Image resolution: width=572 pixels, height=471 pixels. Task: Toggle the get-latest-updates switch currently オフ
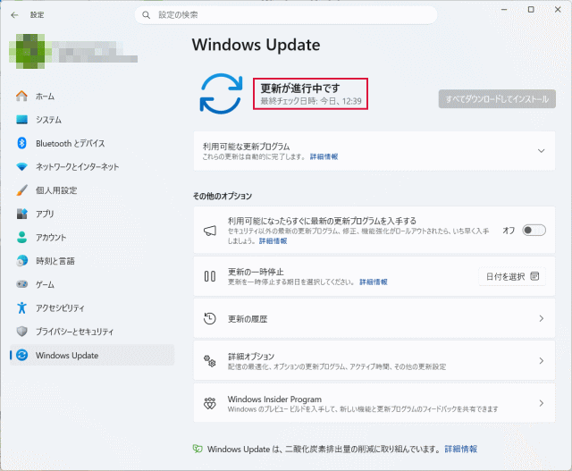(534, 231)
